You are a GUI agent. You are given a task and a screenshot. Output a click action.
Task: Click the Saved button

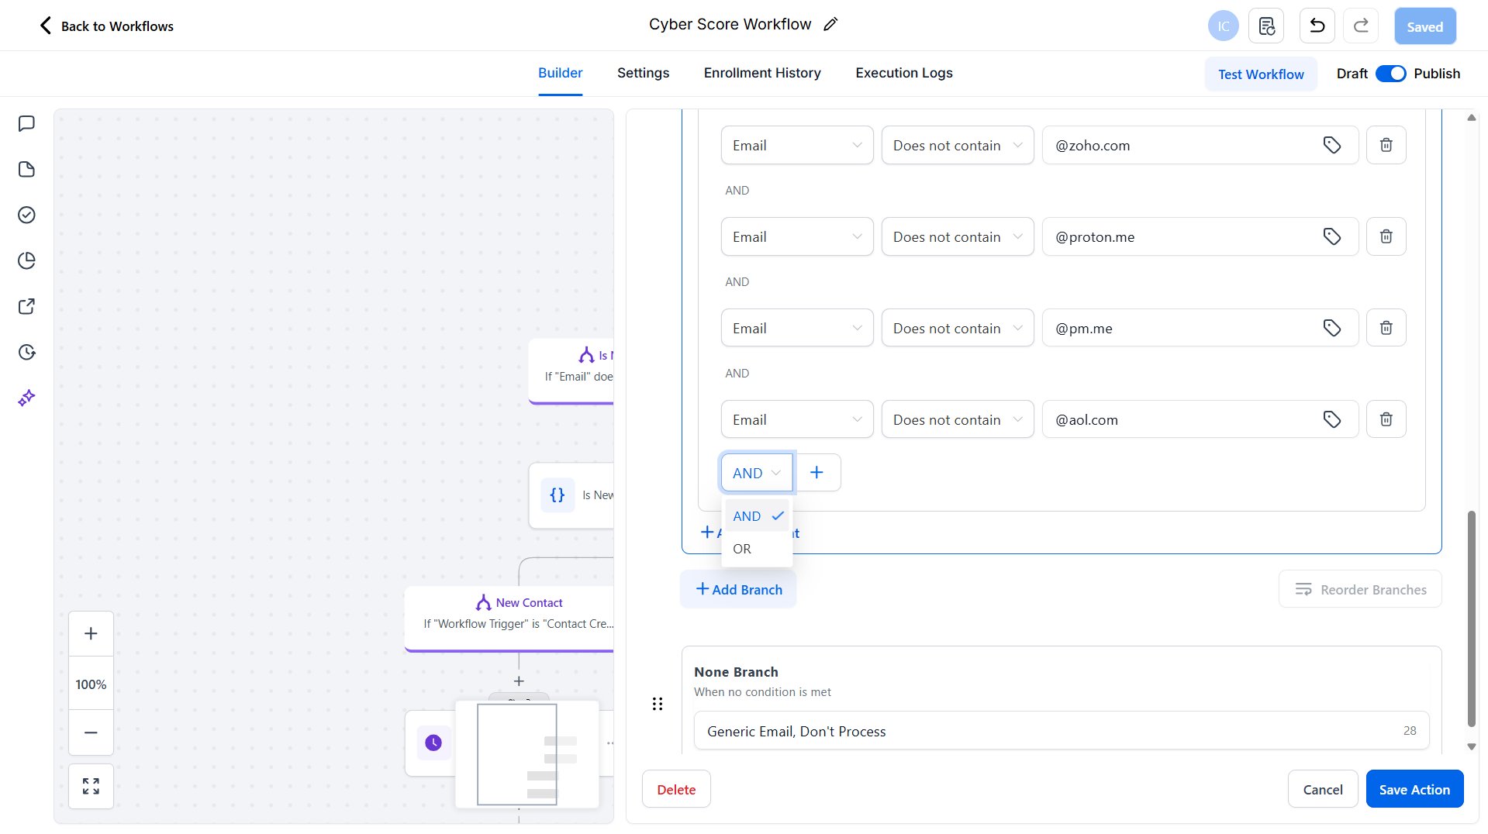1425,26
